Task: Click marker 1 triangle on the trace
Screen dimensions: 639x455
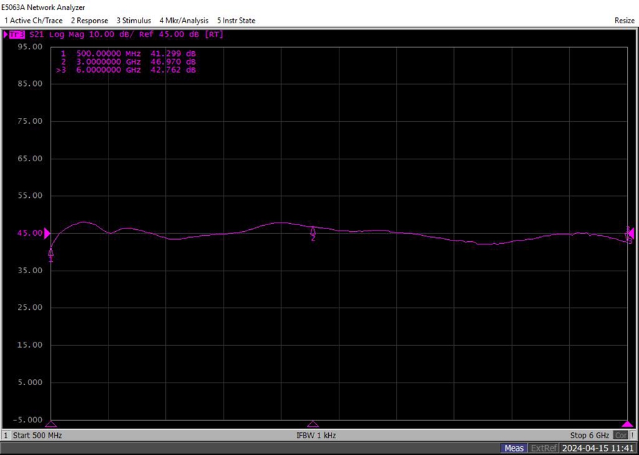Action: click(51, 252)
